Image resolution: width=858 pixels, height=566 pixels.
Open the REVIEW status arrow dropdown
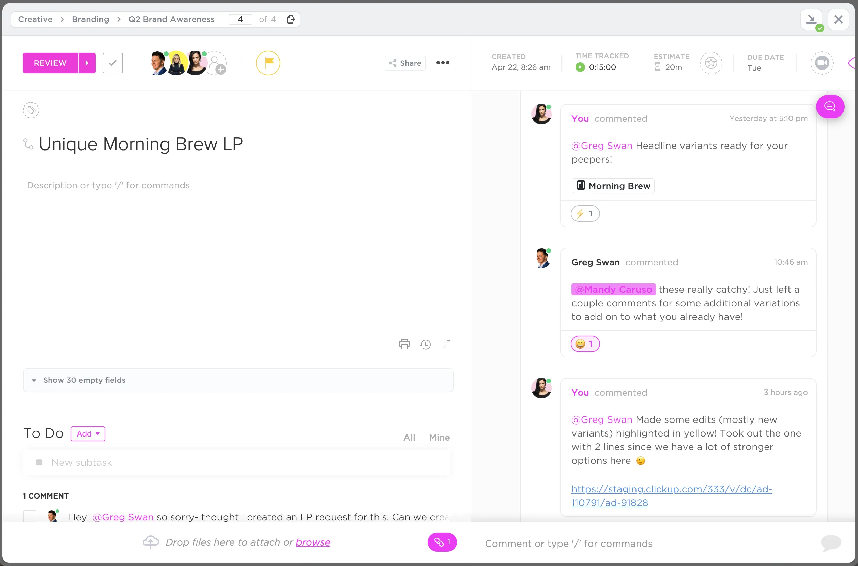87,63
